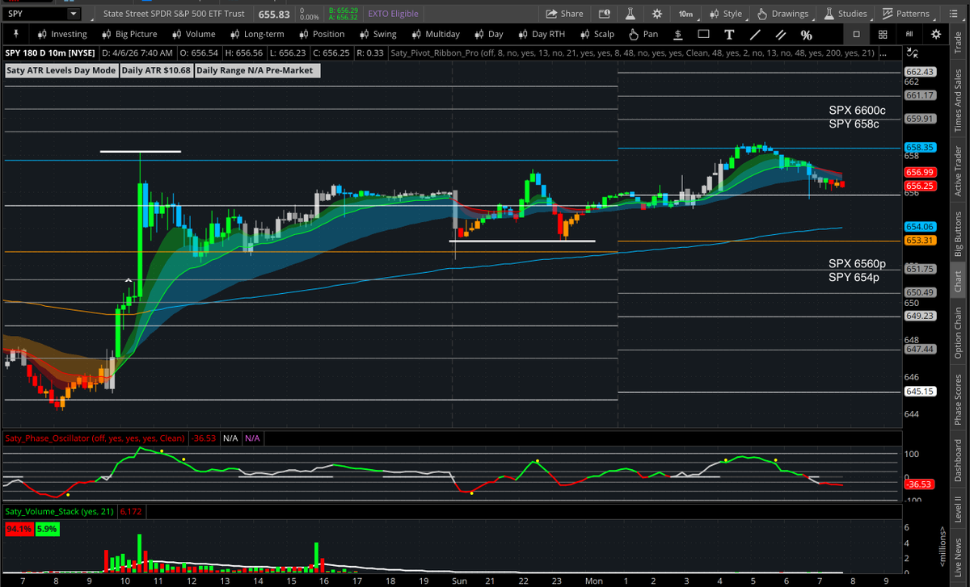Open the Times And Sales sidebar tab
This screenshot has height=587, width=970.
(x=958, y=101)
